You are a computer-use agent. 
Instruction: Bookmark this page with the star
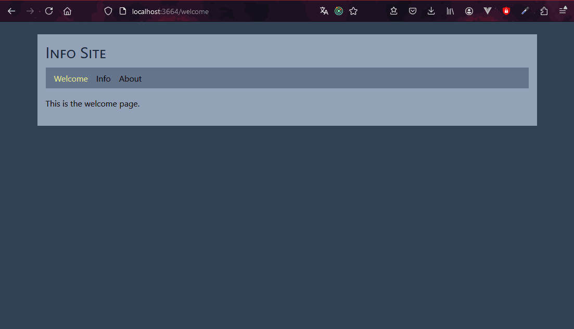353,11
